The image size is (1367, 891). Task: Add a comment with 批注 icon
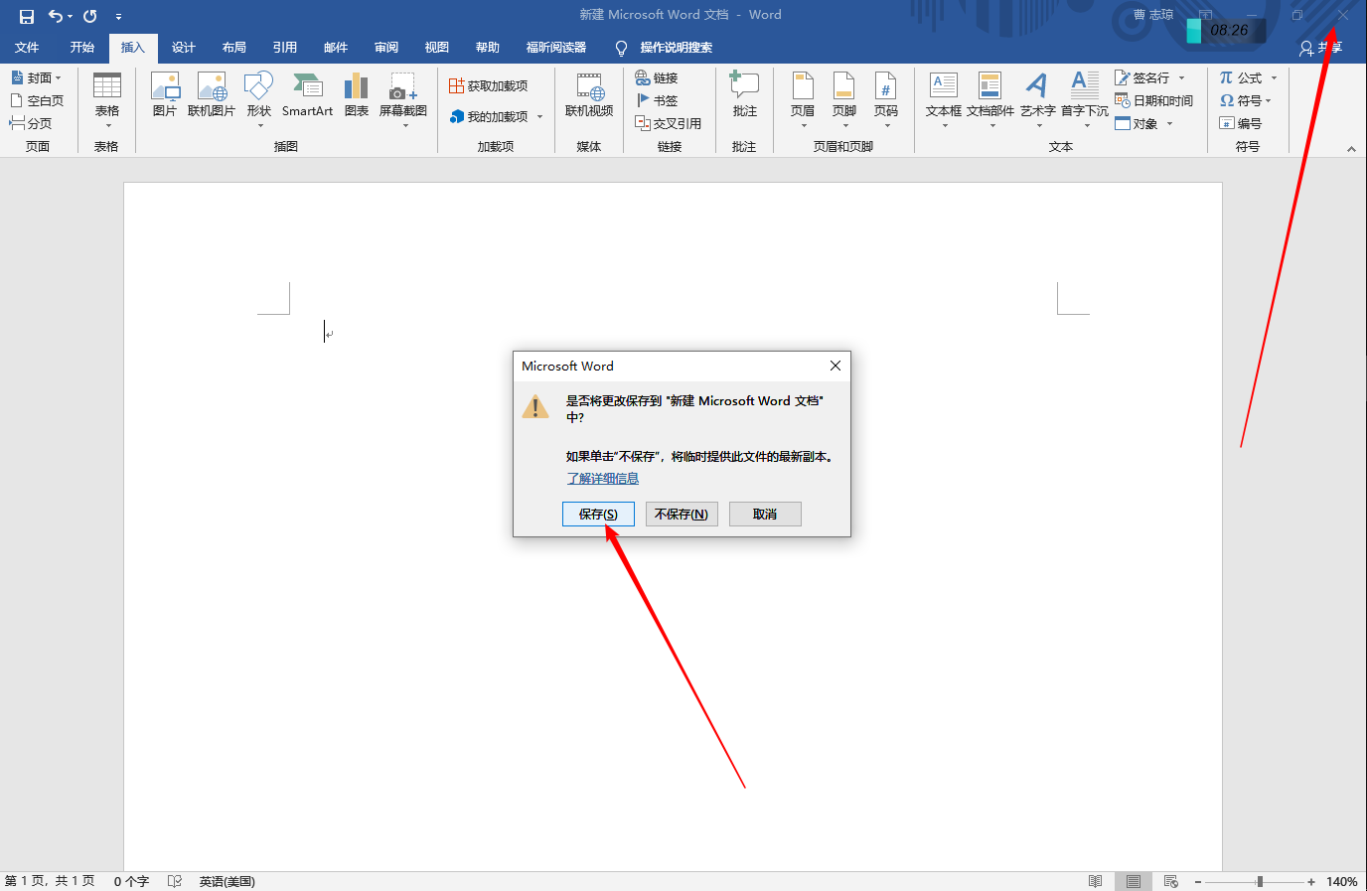745,94
